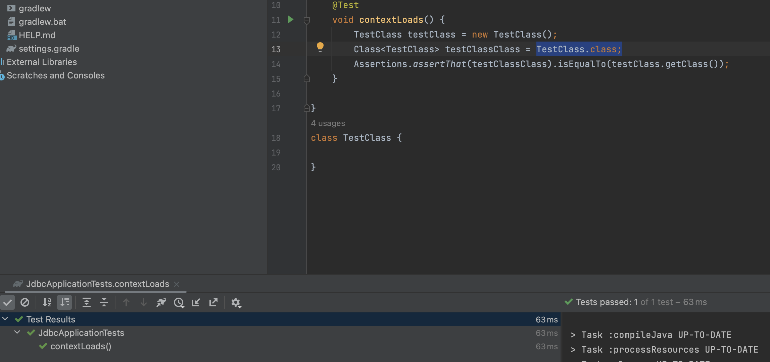
Task: Toggle Show Ignored tests button
Action: click(25, 303)
